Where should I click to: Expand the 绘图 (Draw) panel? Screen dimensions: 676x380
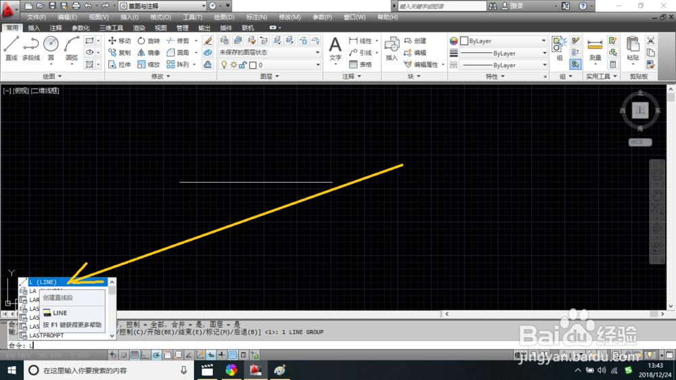(52, 76)
